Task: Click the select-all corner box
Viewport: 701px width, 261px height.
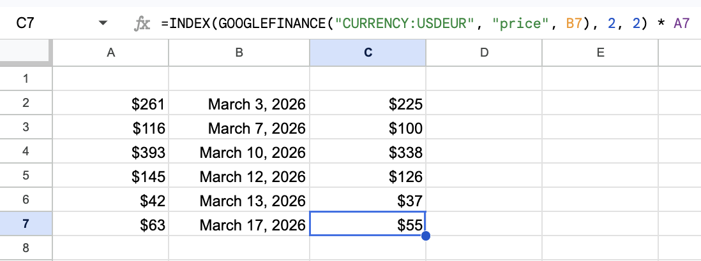Action: (x=26, y=53)
